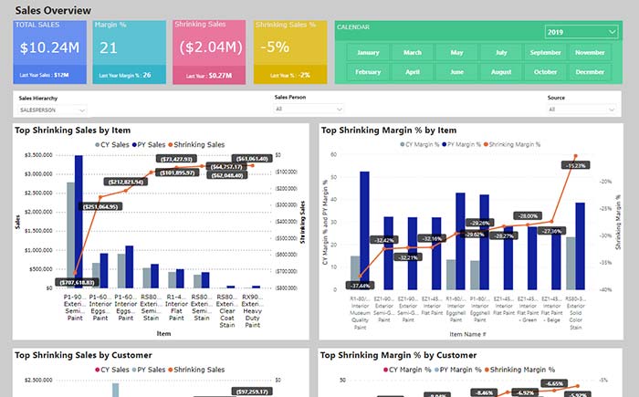Screen dimensions: 639x397
Task: Click the Top Shrinking Margin % by Item title
Action: pyautogui.click(x=389, y=131)
